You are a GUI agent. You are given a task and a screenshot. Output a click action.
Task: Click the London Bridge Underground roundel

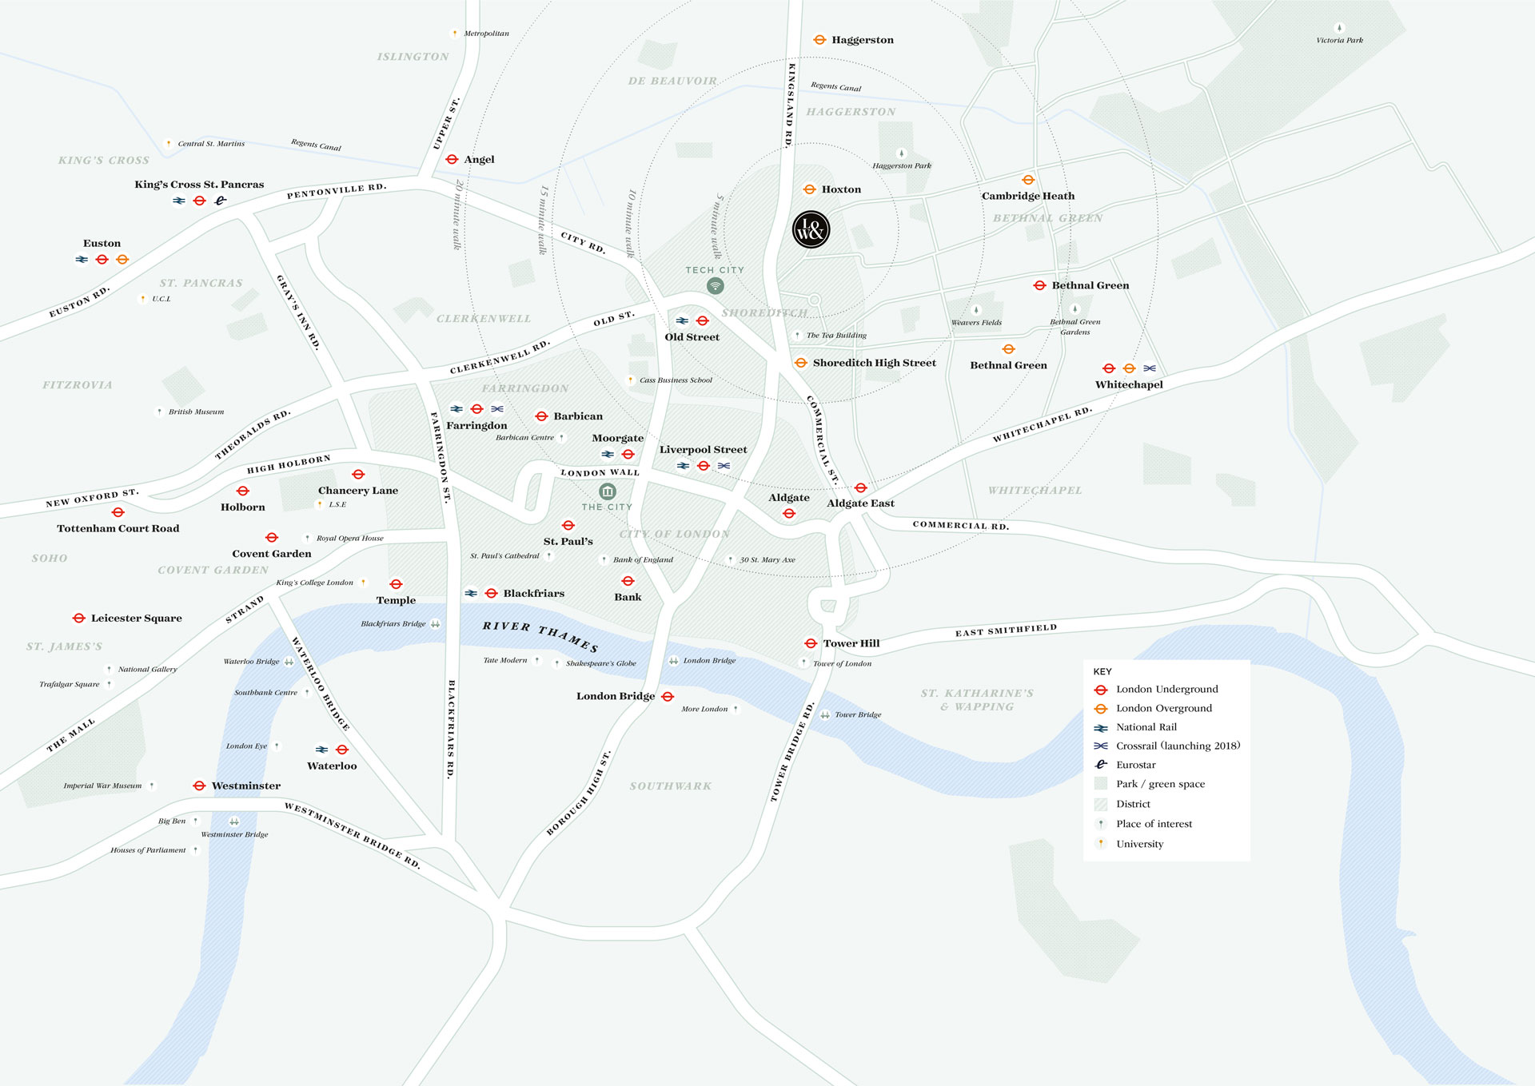(x=668, y=697)
